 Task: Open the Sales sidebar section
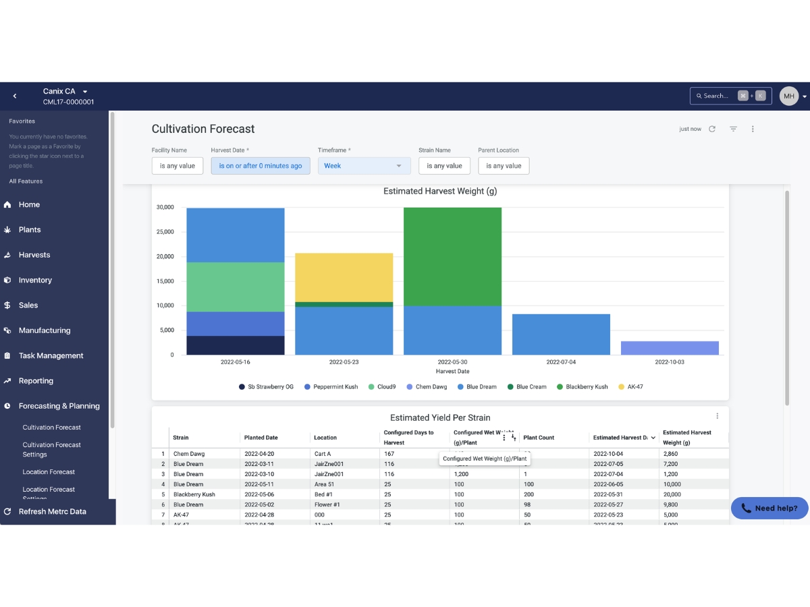coord(28,306)
